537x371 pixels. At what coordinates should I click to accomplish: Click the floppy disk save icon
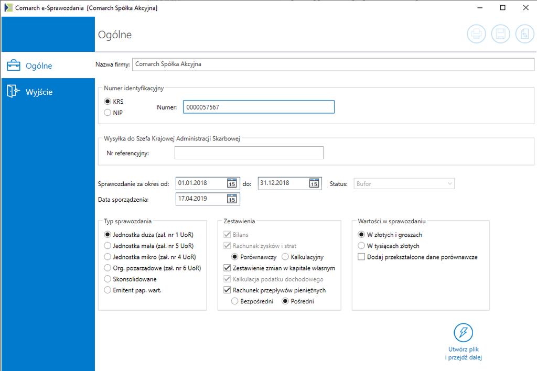pos(501,34)
